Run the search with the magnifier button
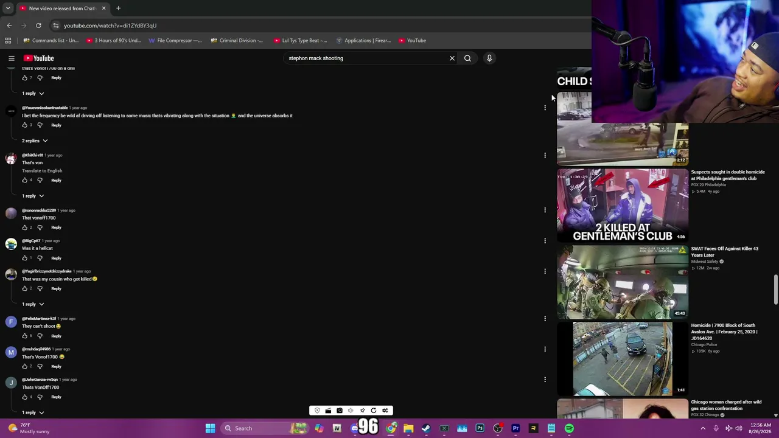Viewport: 779px width, 438px height. (x=467, y=58)
